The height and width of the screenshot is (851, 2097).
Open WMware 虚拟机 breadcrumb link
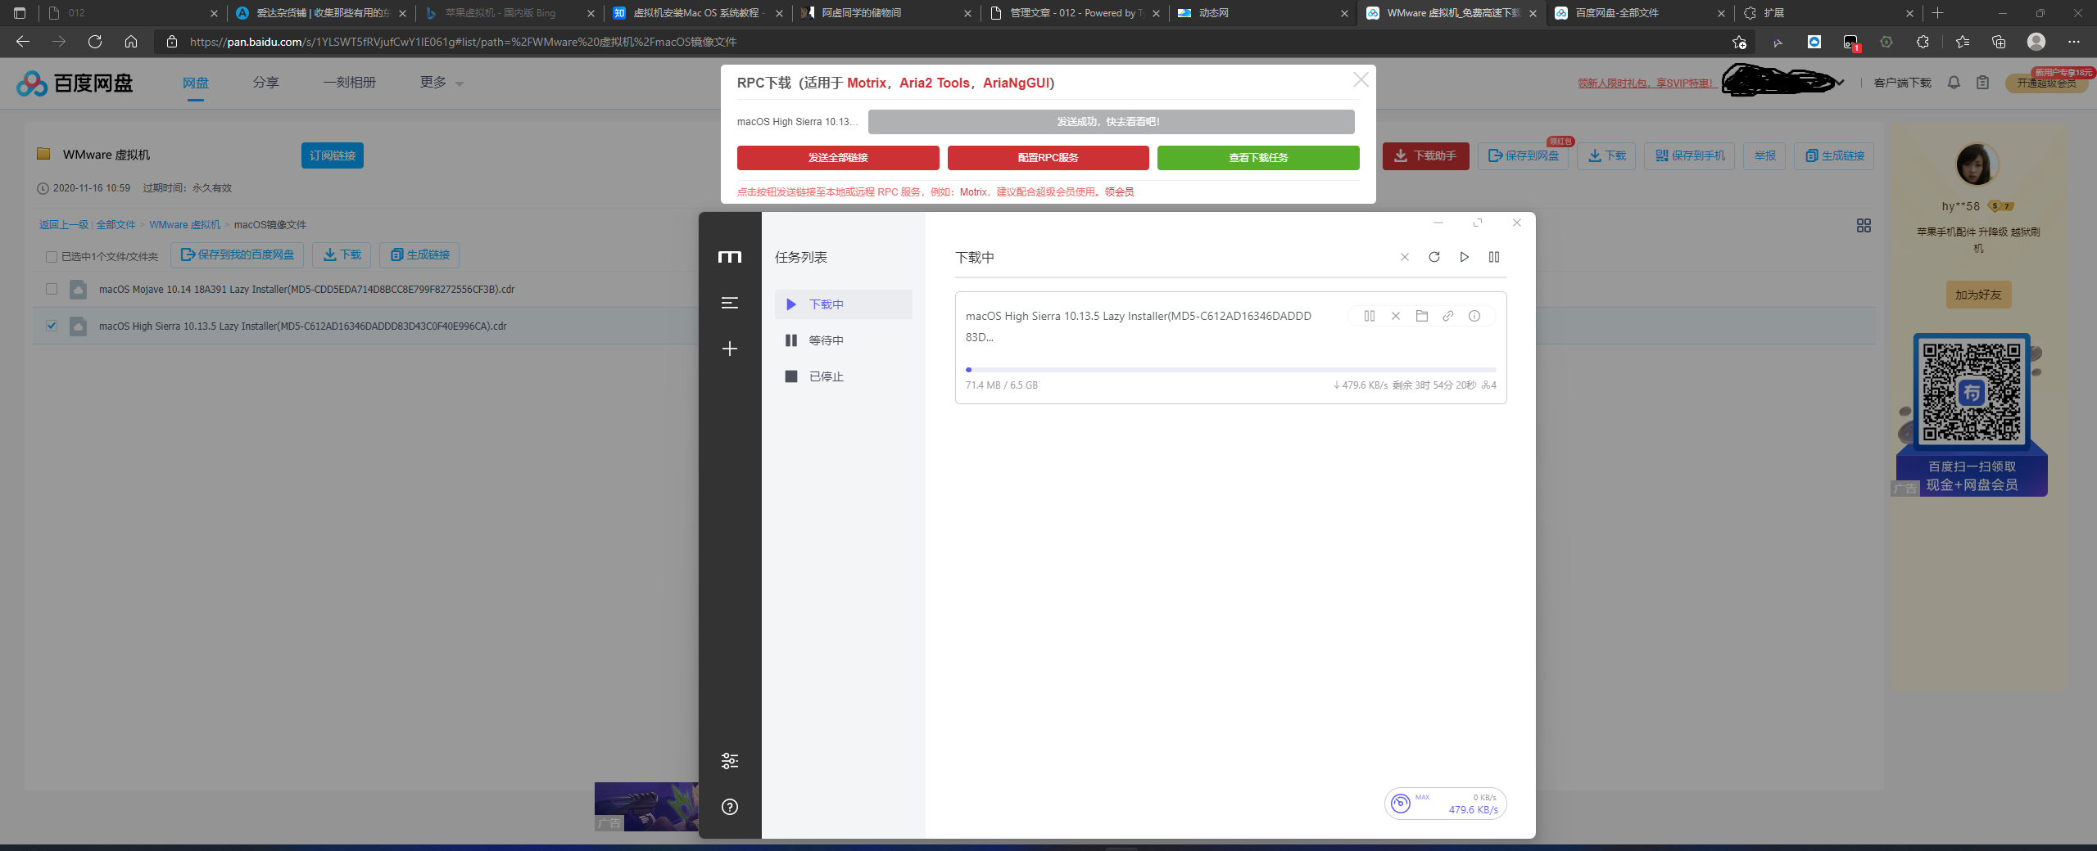click(x=184, y=224)
